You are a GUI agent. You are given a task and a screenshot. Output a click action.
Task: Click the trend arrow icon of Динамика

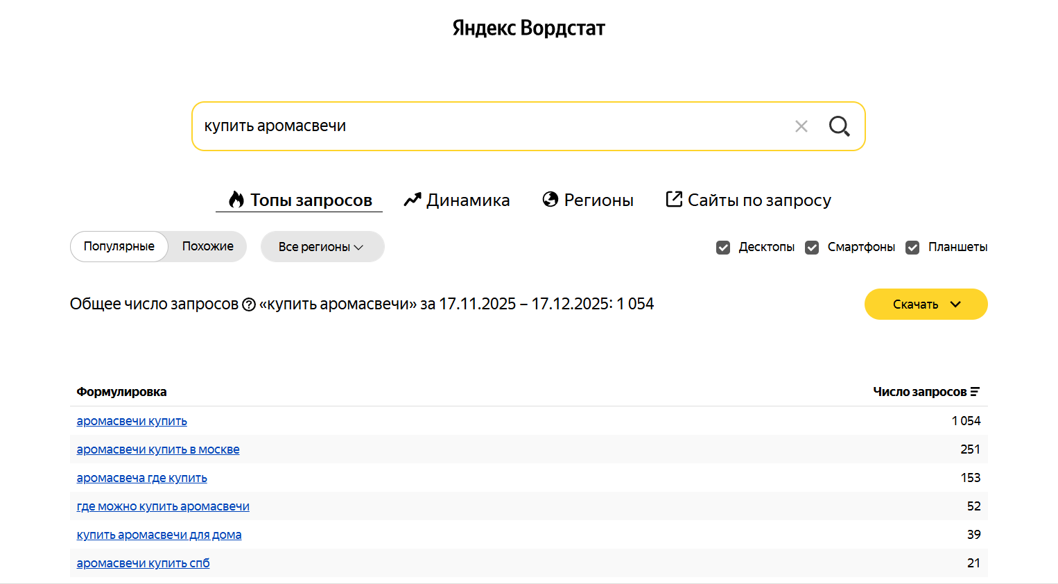(x=413, y=200)
